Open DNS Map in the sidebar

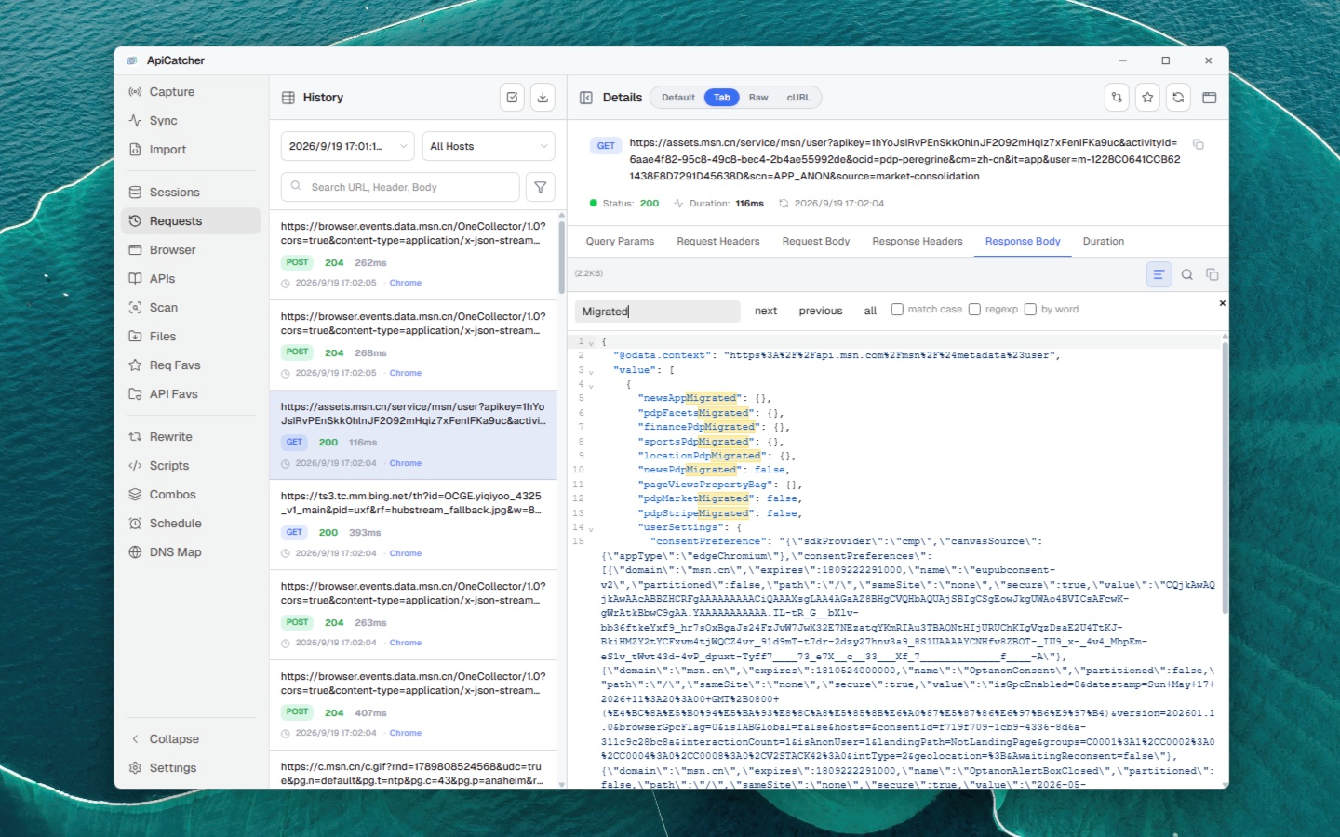click(191, 552)
